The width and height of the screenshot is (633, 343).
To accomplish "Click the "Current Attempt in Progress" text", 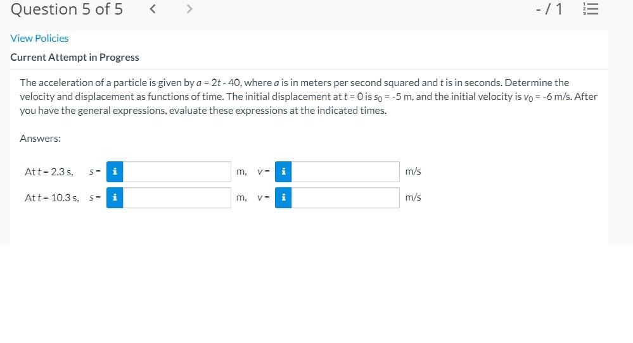I will coord(75,57).
